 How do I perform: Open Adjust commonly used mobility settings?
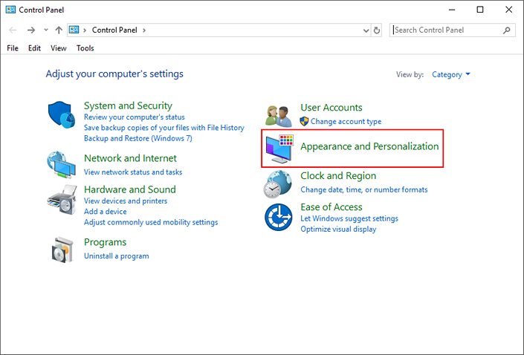(151, 222)
